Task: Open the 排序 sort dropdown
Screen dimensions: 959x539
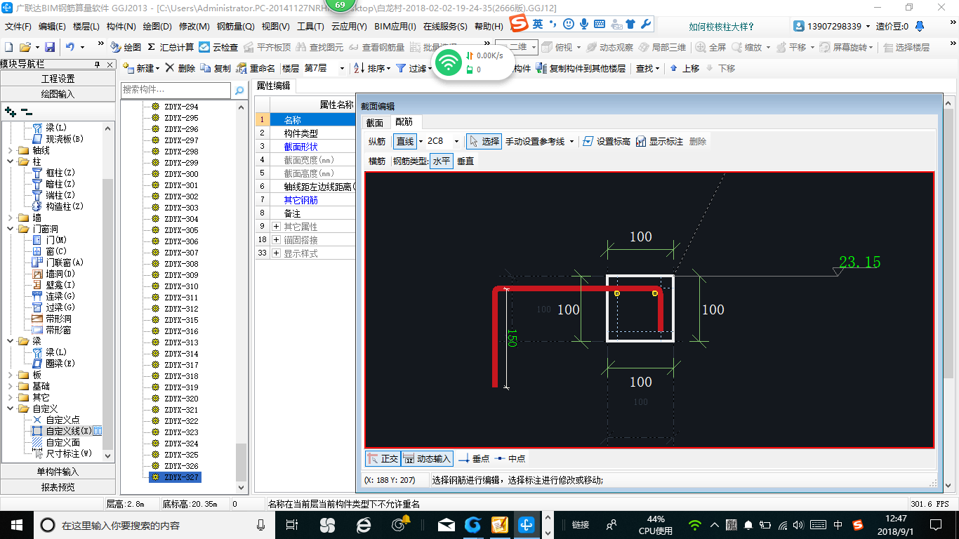Action: [388, 68]
